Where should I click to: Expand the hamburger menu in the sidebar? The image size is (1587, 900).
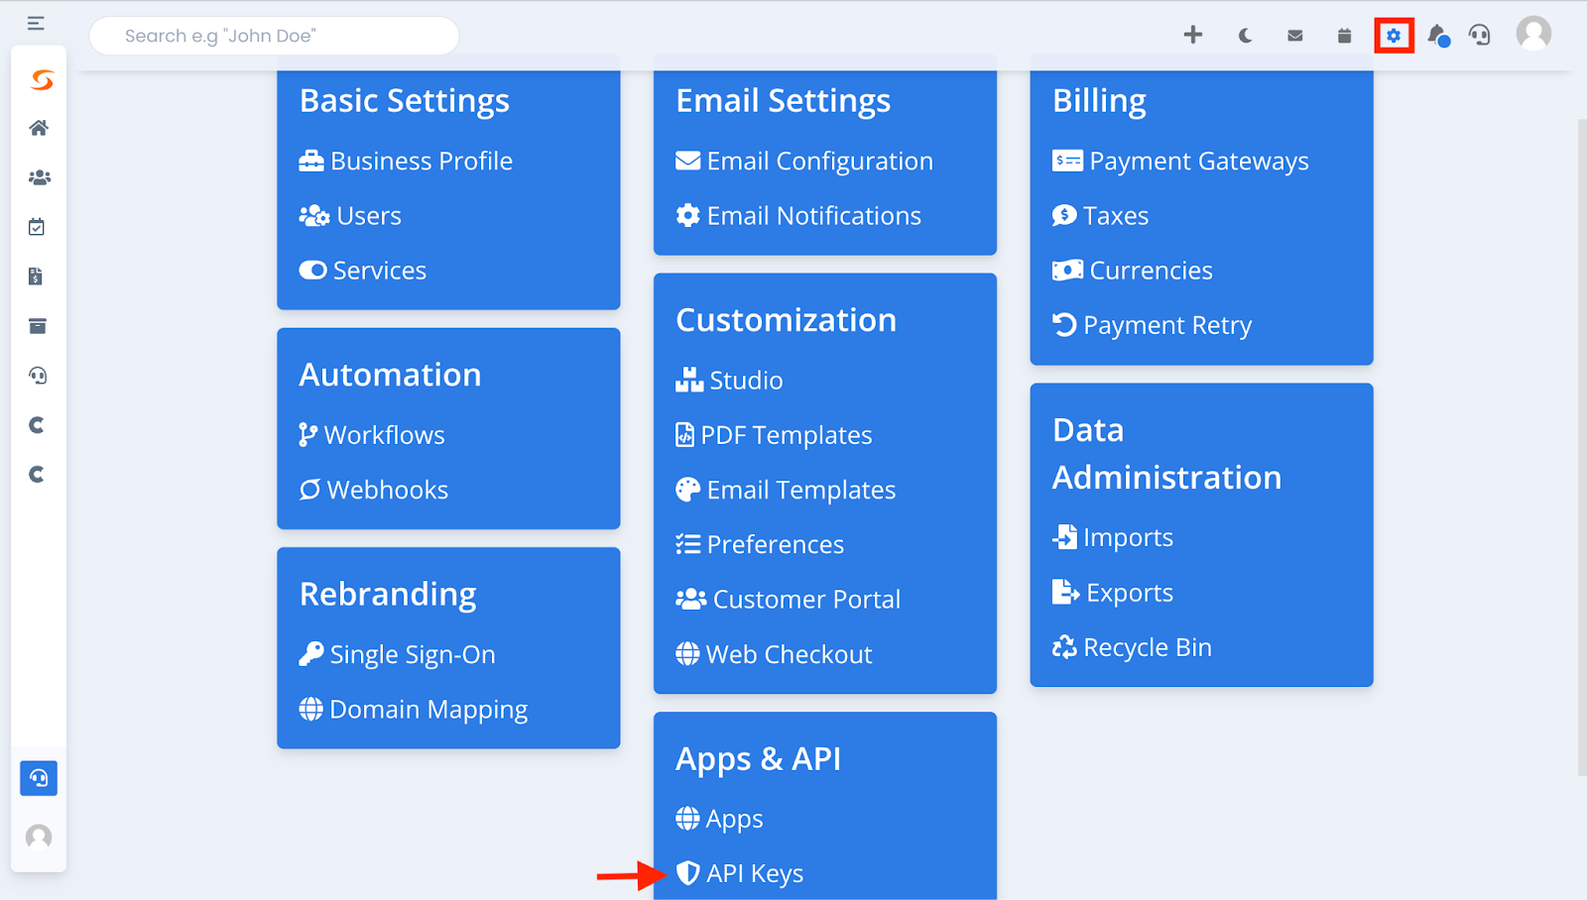(36, 23)
